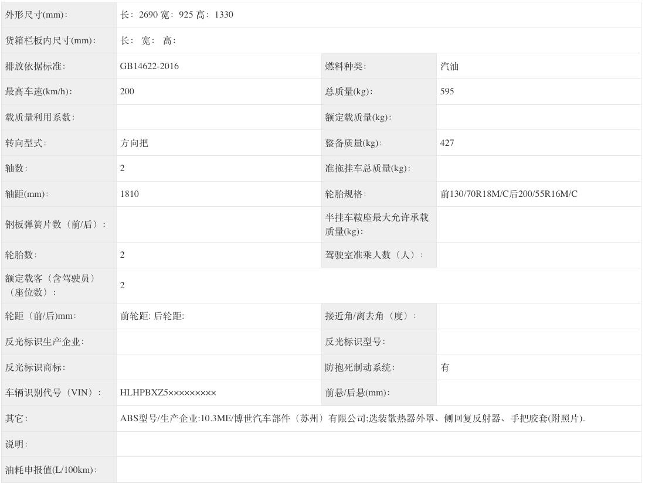The image size is (645, 488).
Task: Select the 长: 宽: 高: cargo box value
Action: [148, 40]
